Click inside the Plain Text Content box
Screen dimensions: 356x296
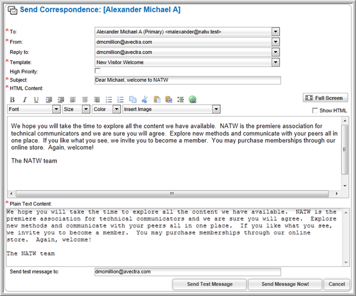point(174,237)
